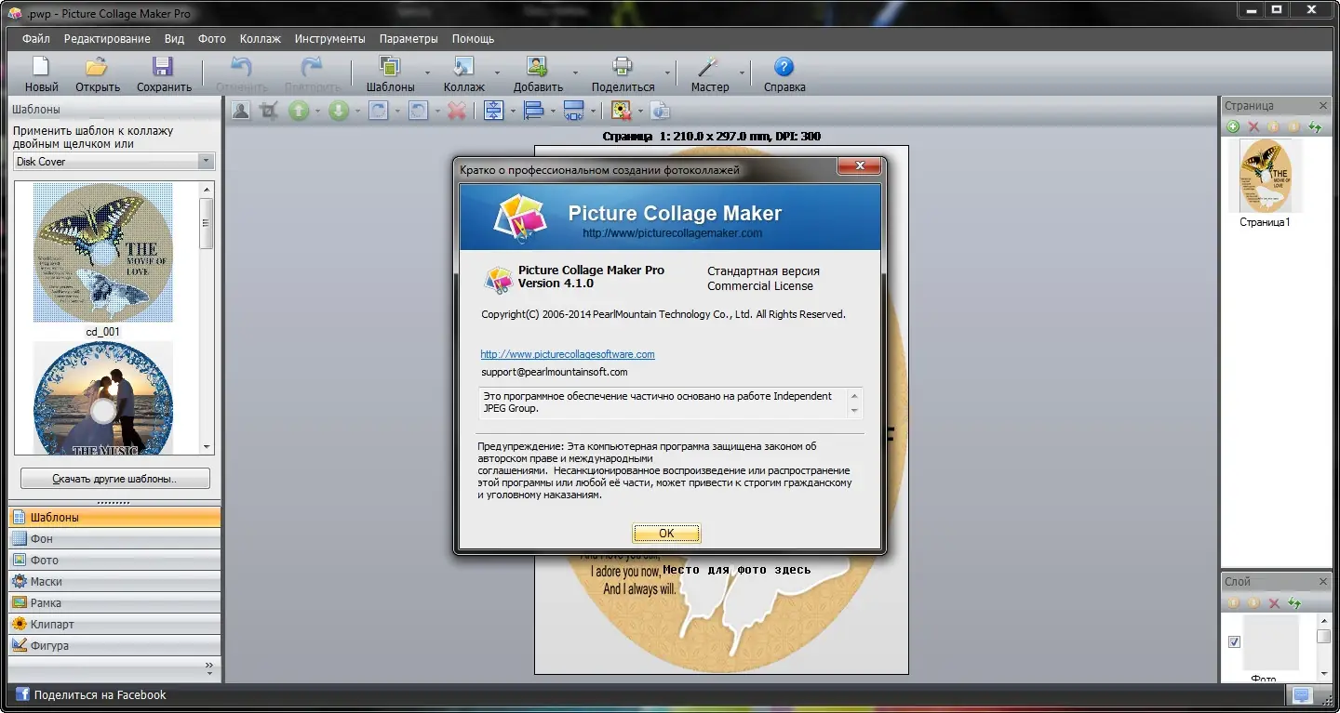
Task: Launch the Мастер wizard wand icon
Action: point(709,67)
